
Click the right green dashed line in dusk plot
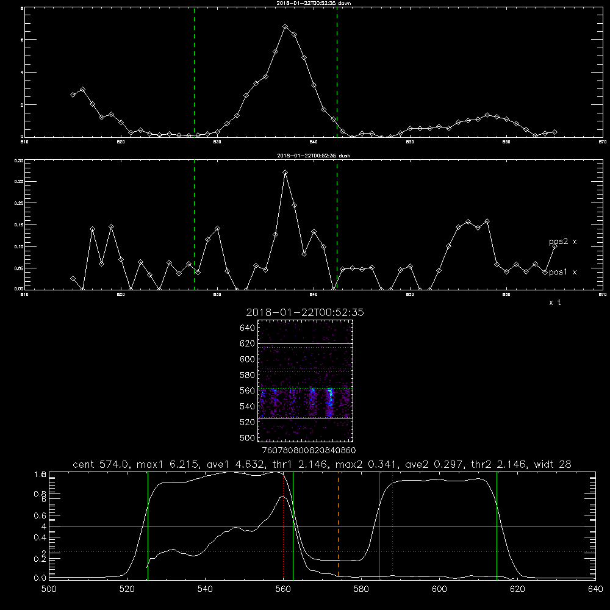click(337, 224)
